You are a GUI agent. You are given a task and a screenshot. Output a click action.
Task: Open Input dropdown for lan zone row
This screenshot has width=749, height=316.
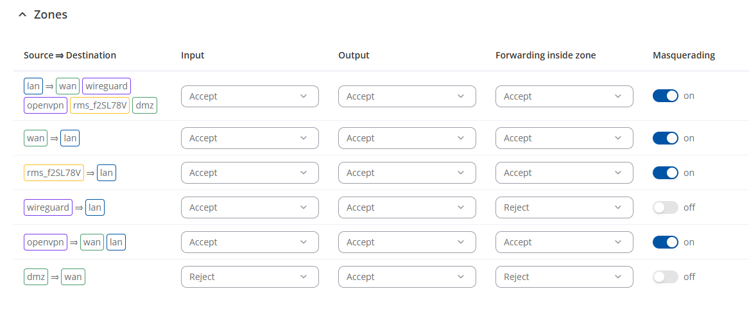250,96
